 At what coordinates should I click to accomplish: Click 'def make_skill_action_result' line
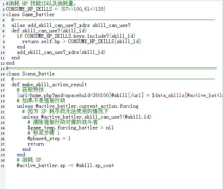pyautogui.click(x=49, y=85)
